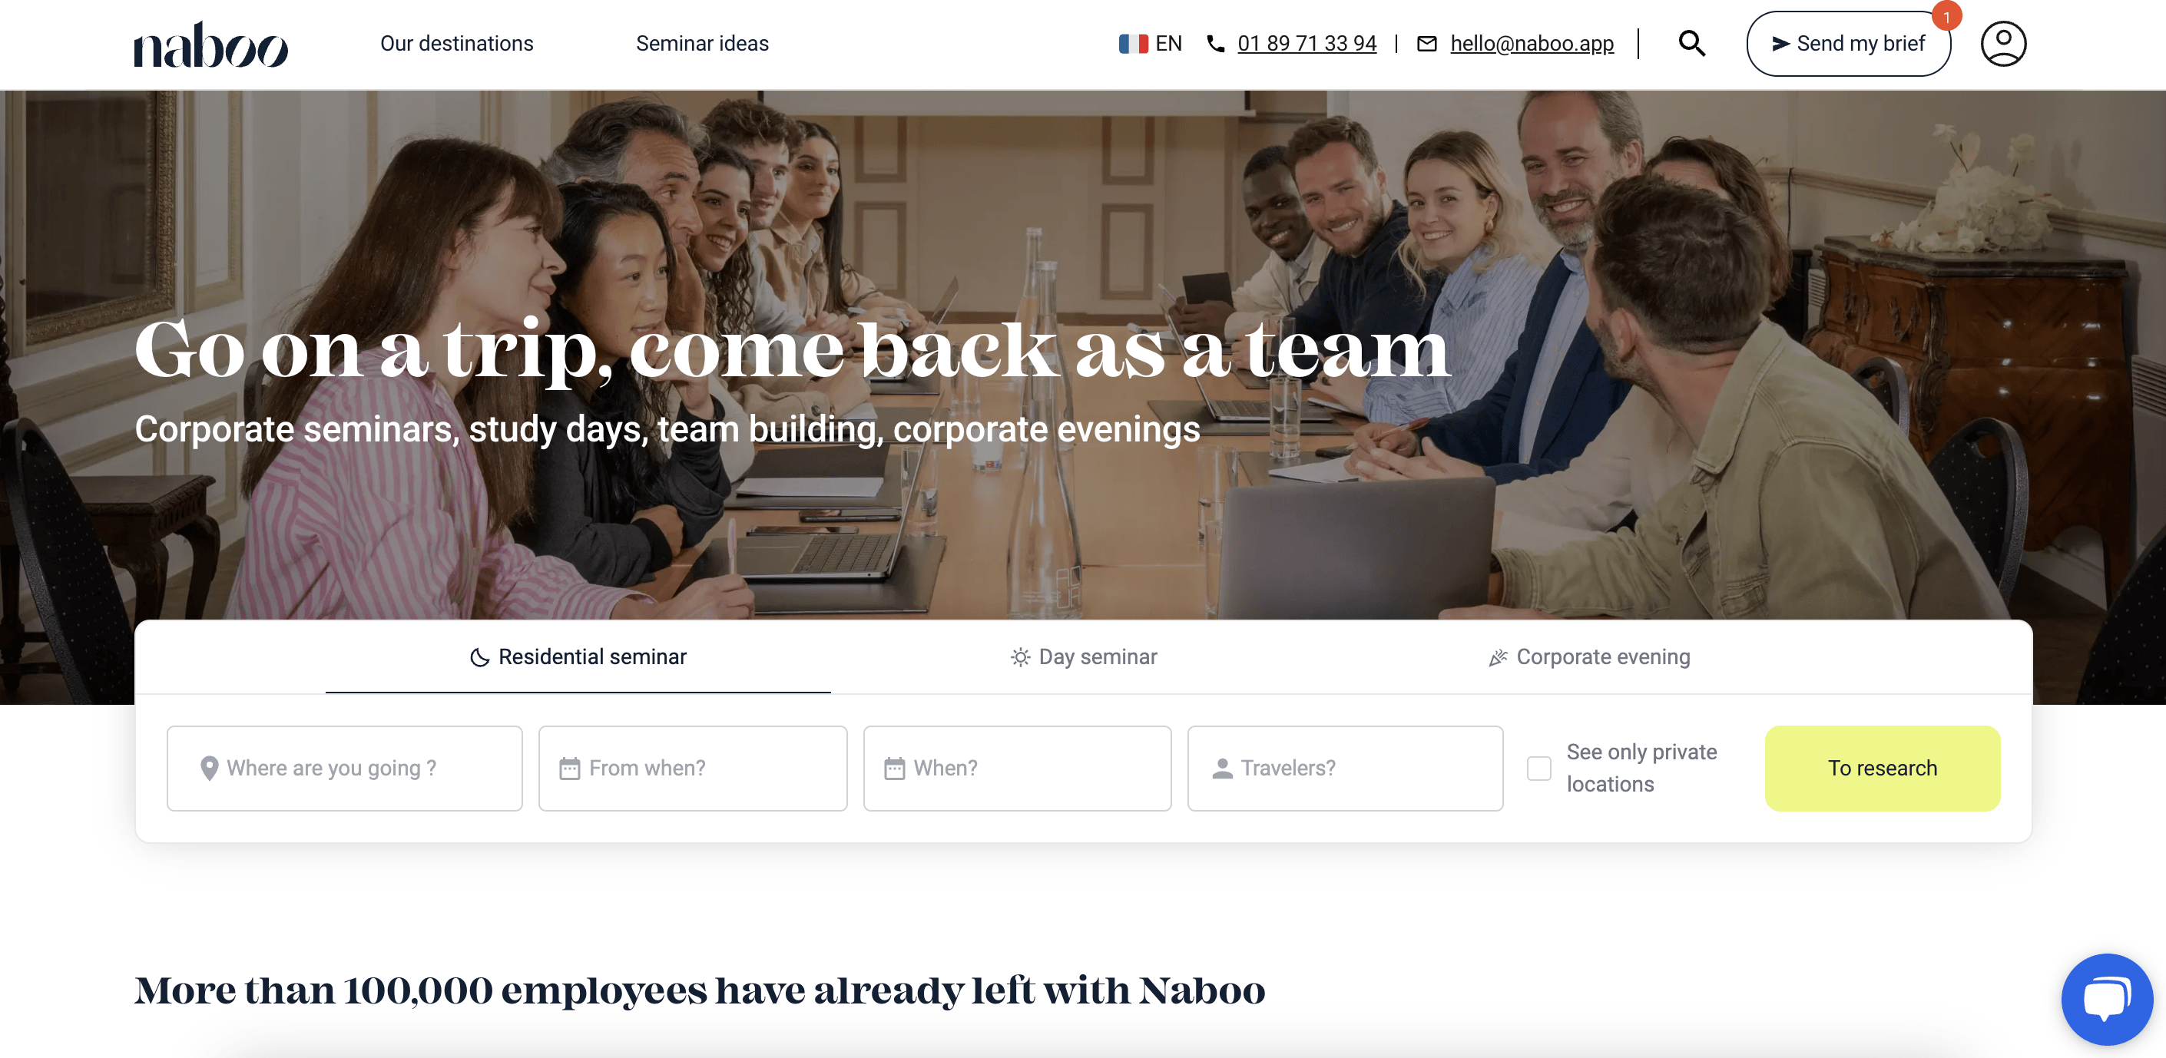Image resolution: width=2166 pixels, height=1058 pixels.
Task: Click the phone handset icon
Action: pos(1216,44)
